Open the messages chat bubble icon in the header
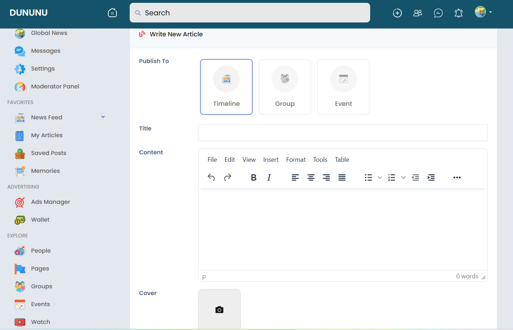 click(x=438, y=13)
